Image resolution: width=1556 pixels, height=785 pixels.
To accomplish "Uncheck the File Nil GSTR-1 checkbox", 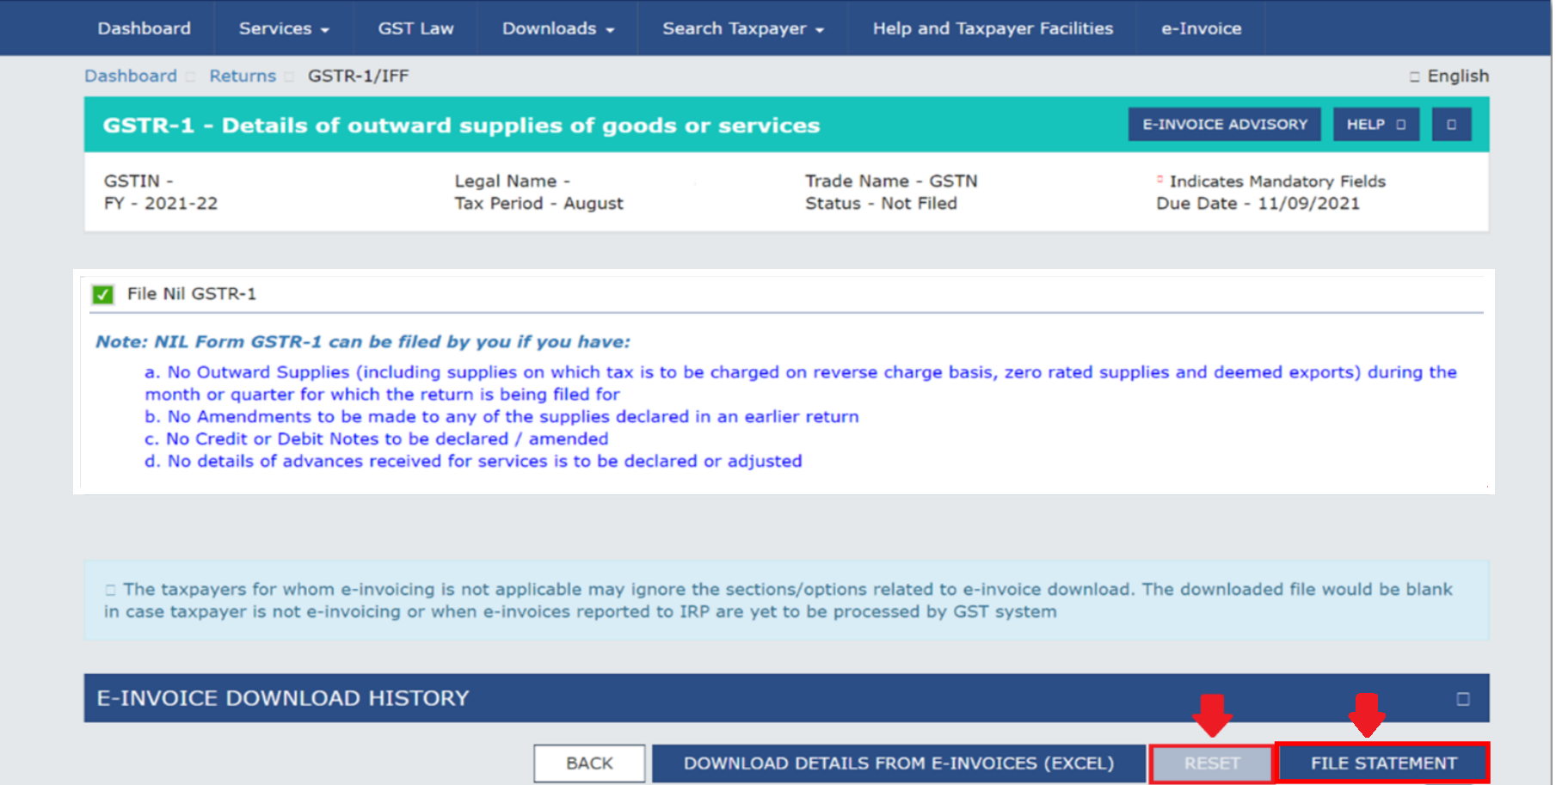I will click(x=102, y=294).
